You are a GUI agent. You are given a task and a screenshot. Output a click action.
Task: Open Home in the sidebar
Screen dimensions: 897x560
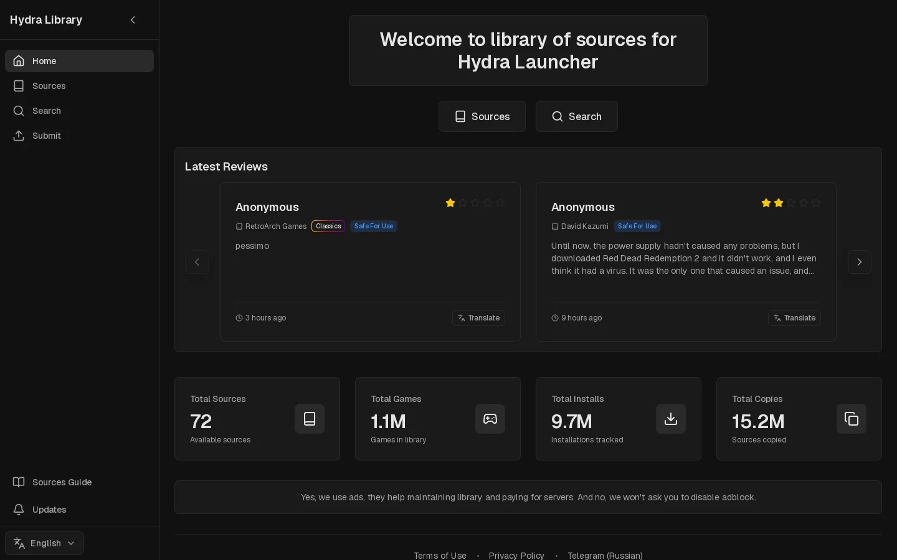coord(79,61)
